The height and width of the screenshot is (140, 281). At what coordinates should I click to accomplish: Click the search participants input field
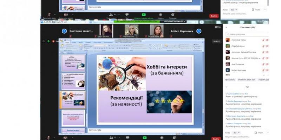click(x=248, y=34)
